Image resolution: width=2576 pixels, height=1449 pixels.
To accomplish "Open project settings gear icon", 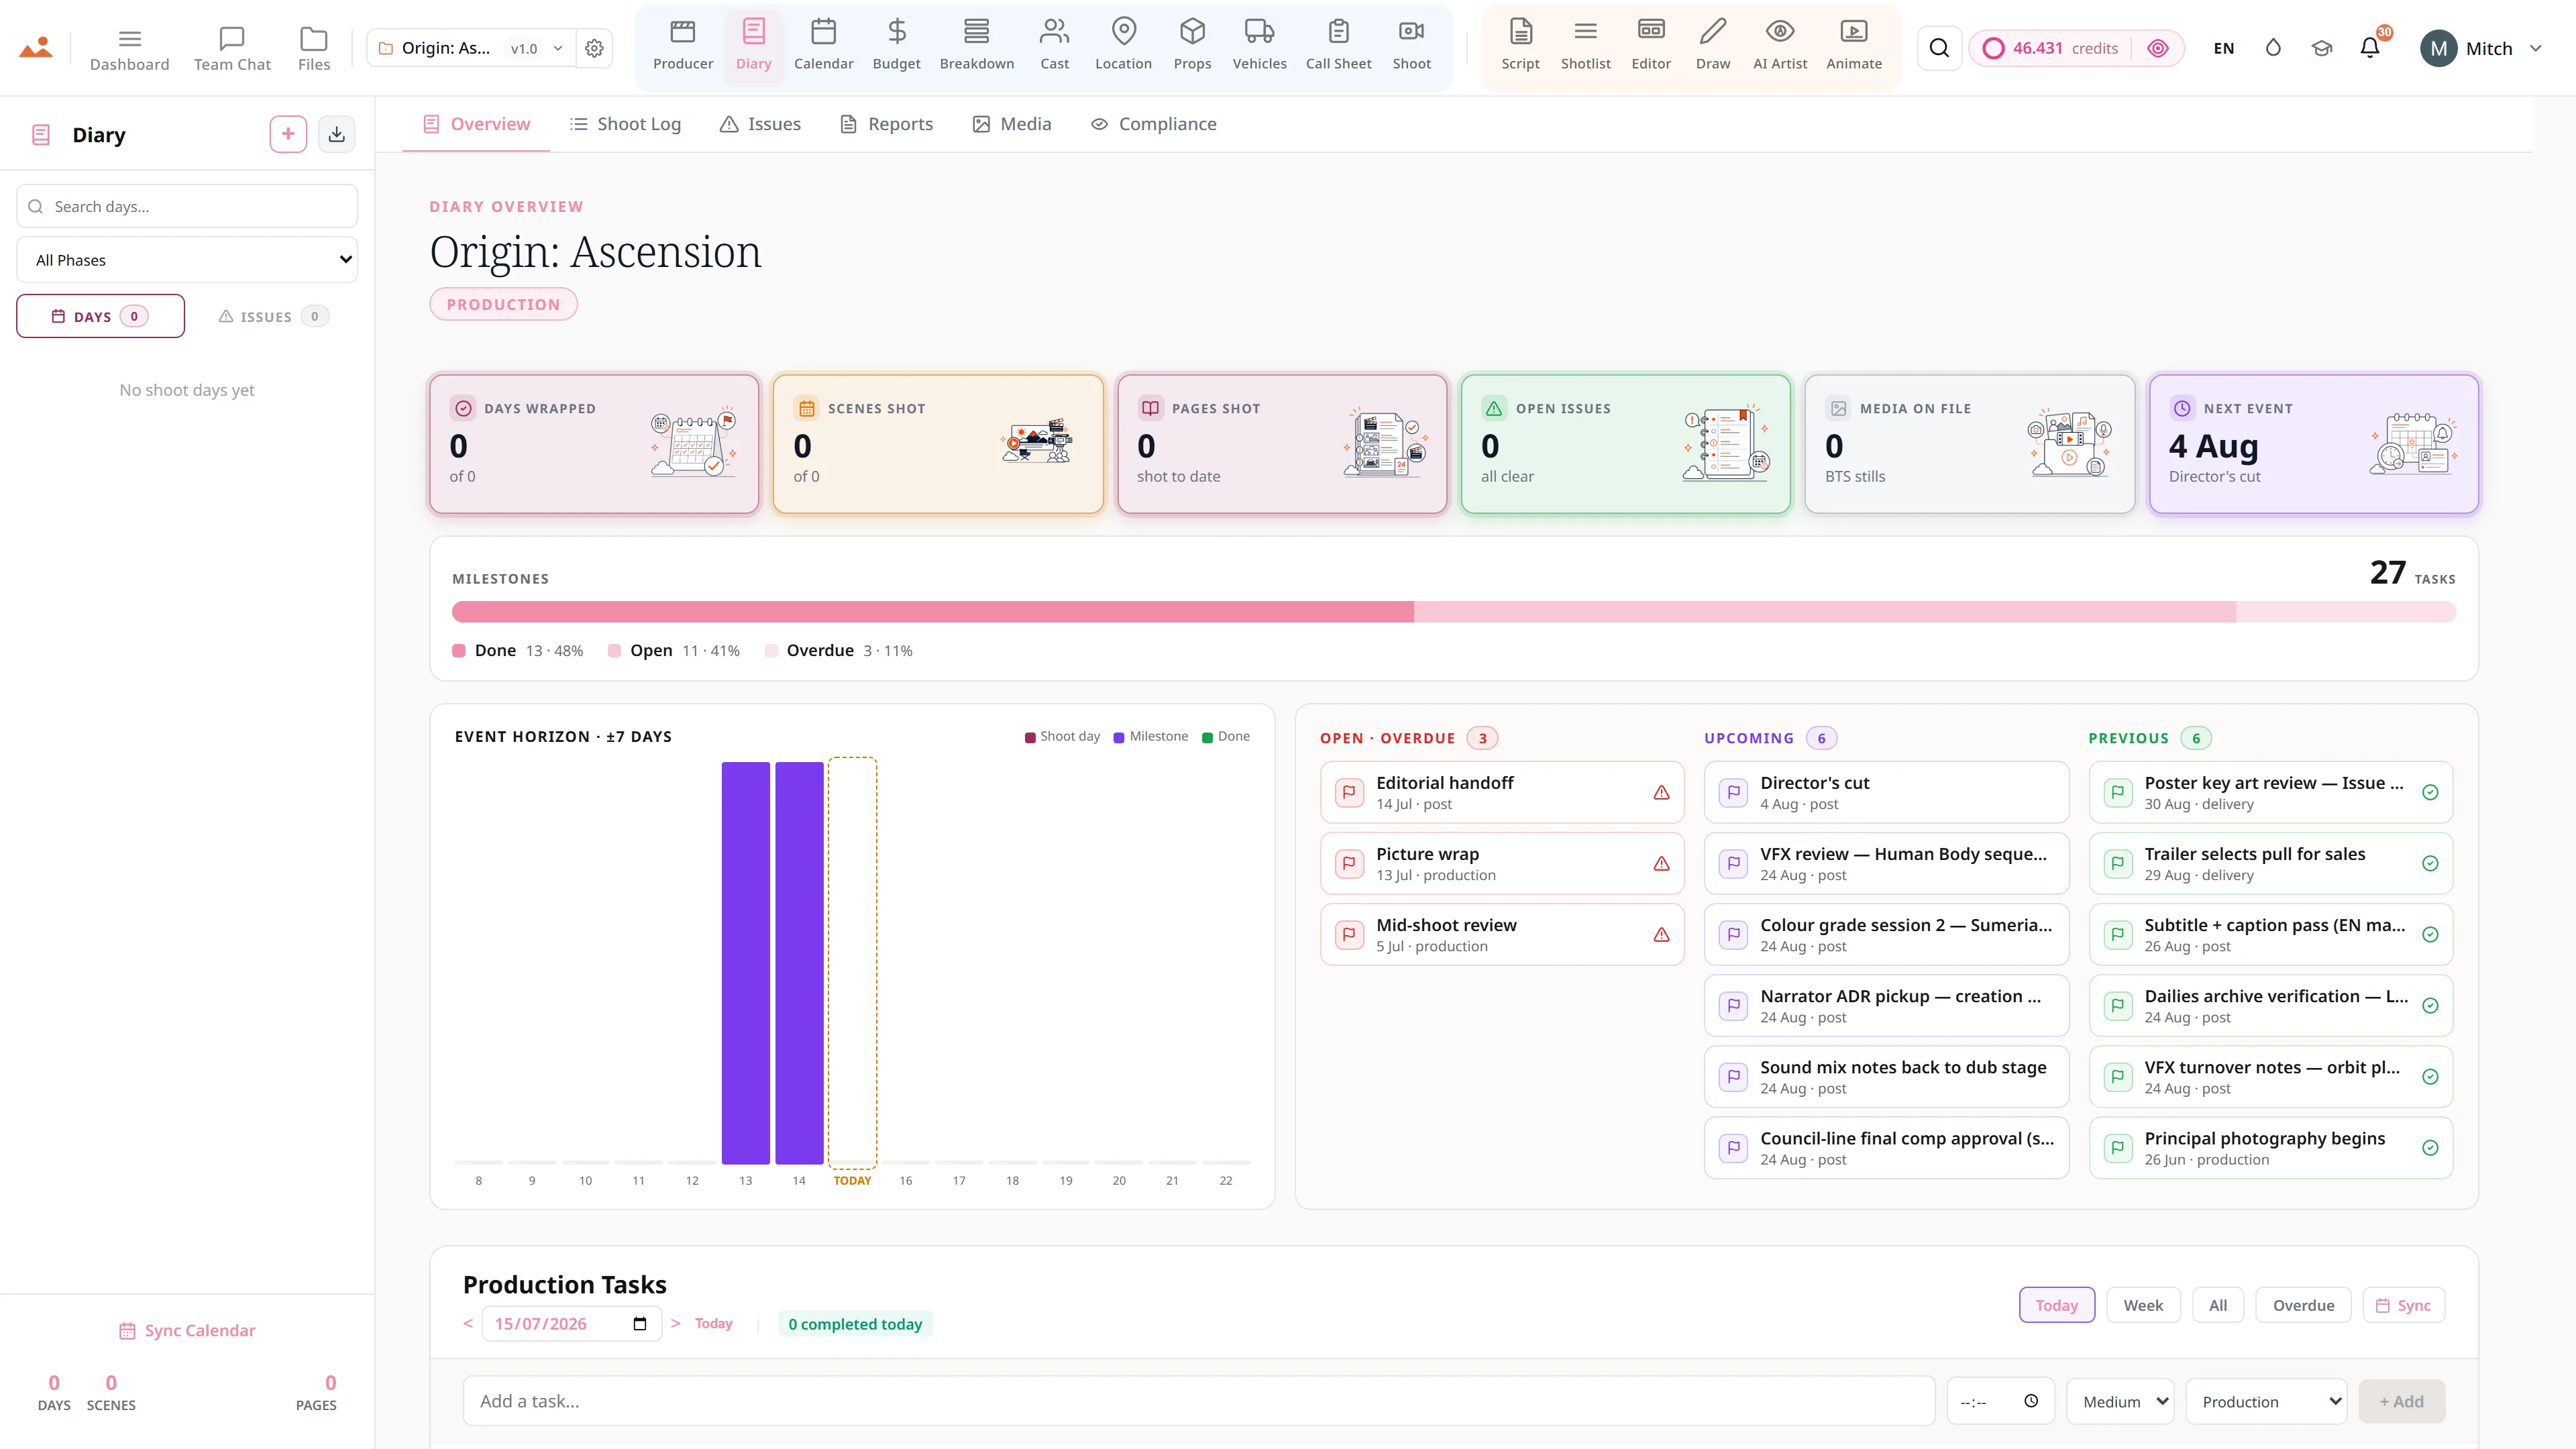I will (x=594, y=48).
